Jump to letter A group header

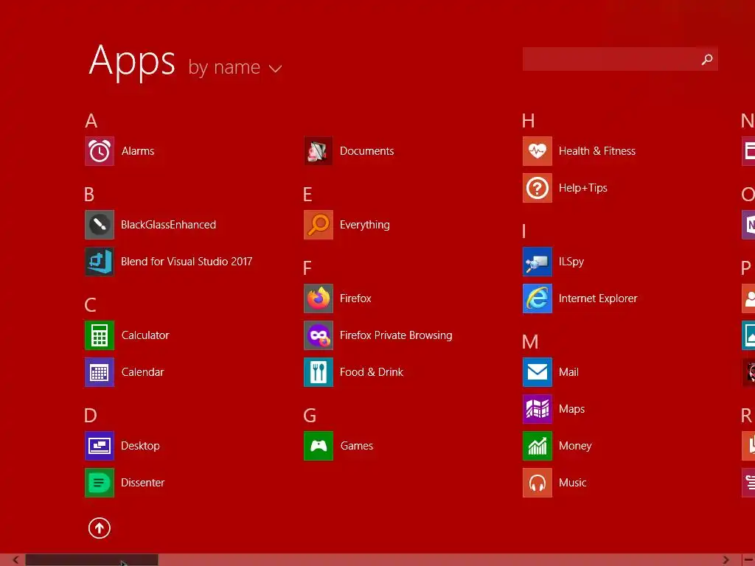click(x=91, y=121)
